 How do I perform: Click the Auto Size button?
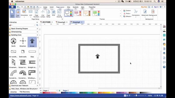point(12,14)
